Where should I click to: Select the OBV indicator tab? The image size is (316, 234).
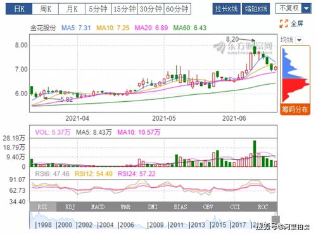[208, 207]
